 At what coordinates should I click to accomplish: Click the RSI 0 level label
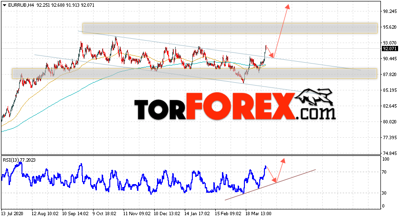pyautogui.click(x=383, y=206)
